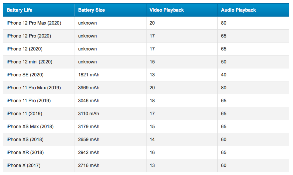The height and width of the screenshot is (175, 293).
Task: Click the iPhone XS Max (2018) row name
Action: (30, 127)
